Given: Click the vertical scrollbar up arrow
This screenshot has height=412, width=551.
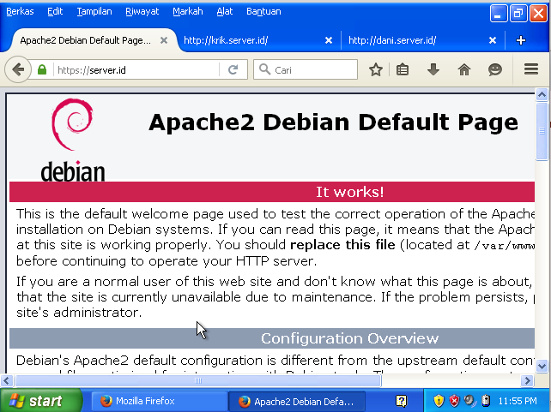Looking at the screenshot, I should (542, 95).
